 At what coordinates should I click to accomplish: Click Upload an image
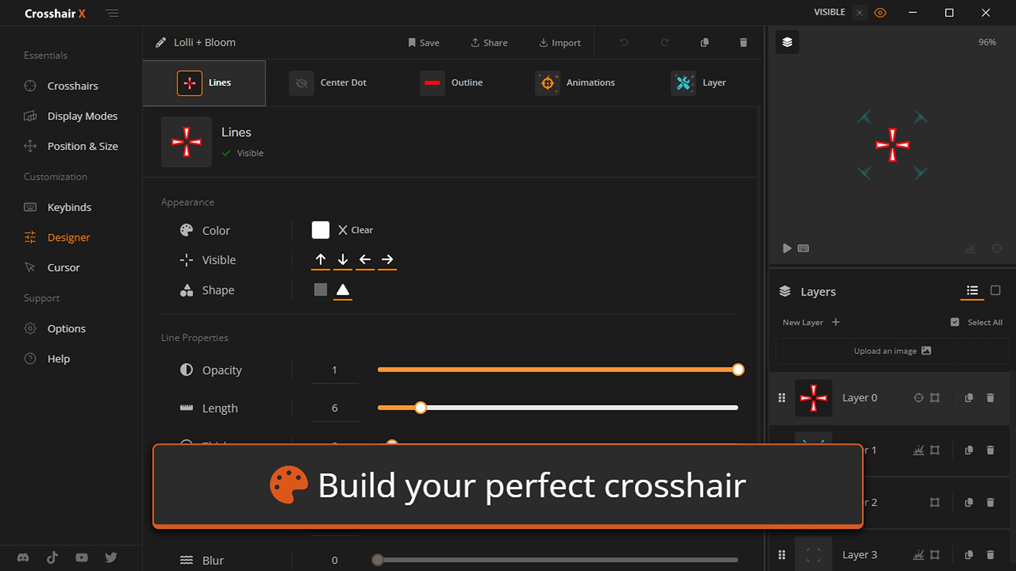891,351
